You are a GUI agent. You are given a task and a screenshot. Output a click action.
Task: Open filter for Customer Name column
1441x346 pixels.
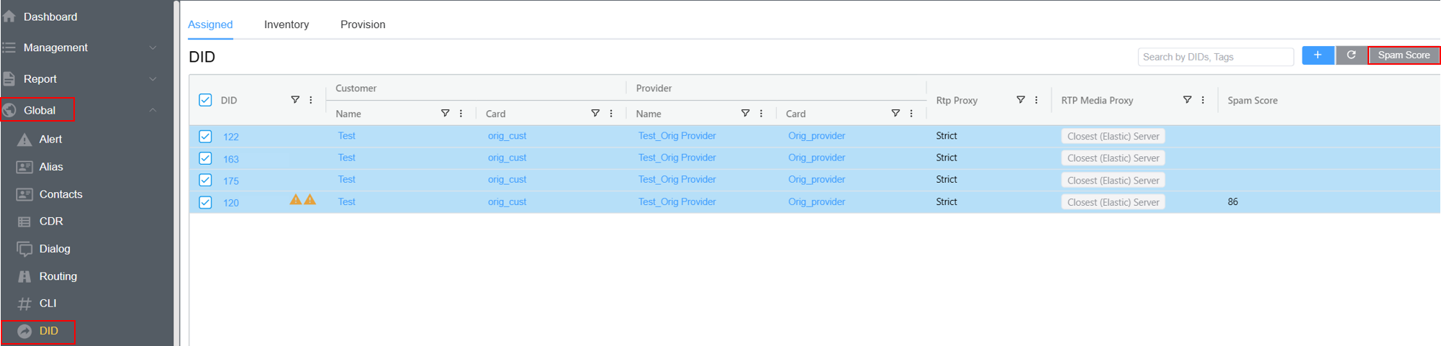click(445, 113)
